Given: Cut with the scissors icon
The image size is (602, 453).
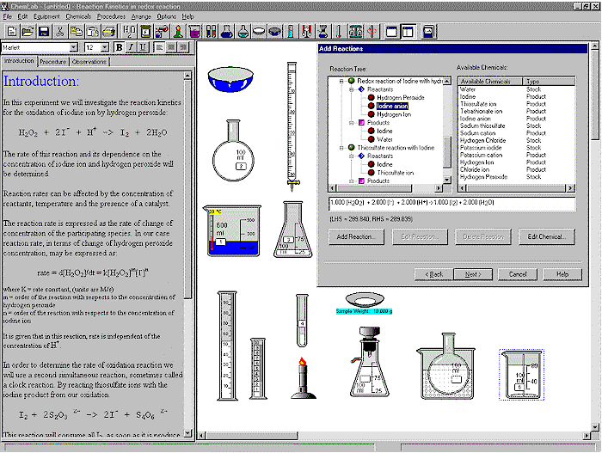Looking at the screenshot, I should pyautogui.click(x=60, y=32).
